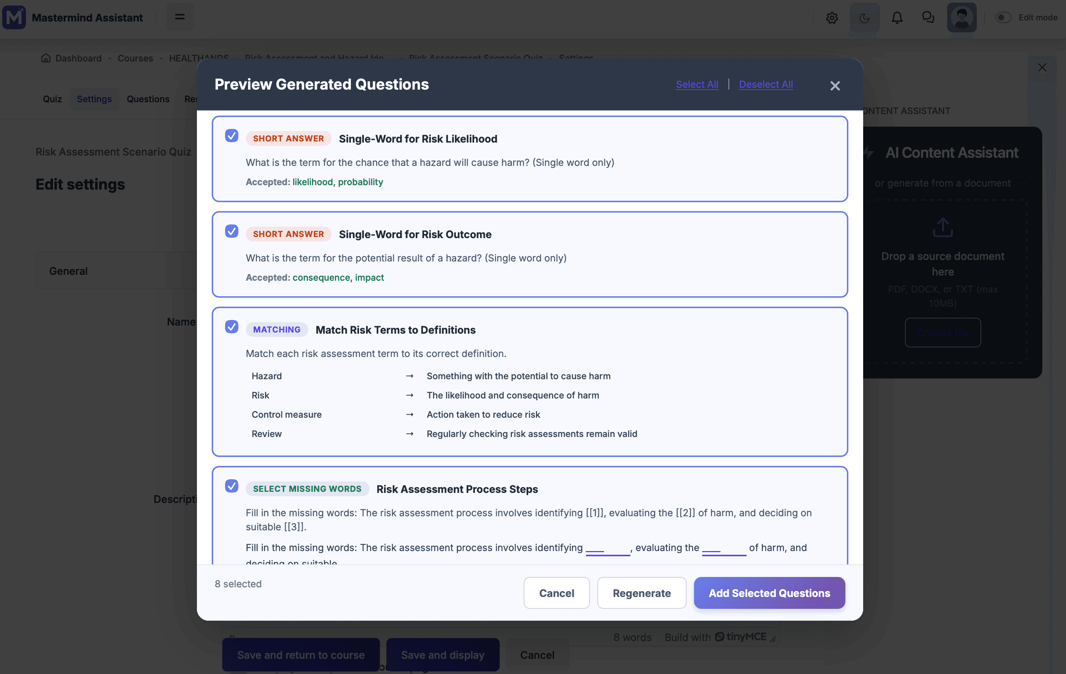The width and height of the screenshot is (1066, 674).
Task: Click Add Selected Questions
Action: (x=770, y=593)
